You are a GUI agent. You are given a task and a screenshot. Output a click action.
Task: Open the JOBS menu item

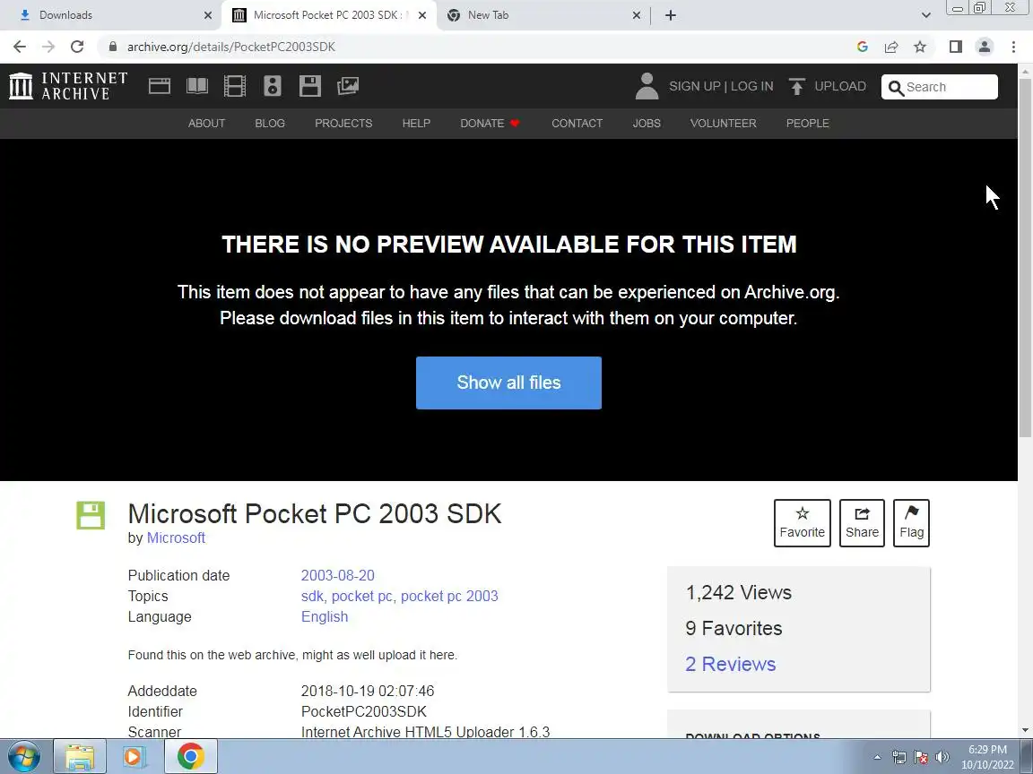647,124
